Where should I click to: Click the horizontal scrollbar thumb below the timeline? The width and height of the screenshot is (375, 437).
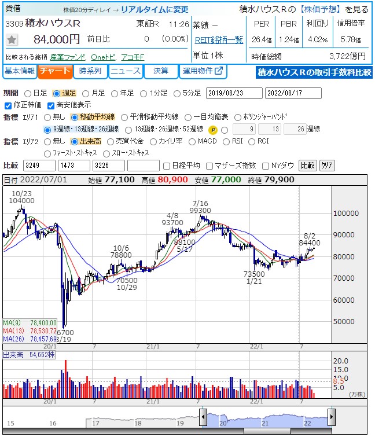(268, 431)
